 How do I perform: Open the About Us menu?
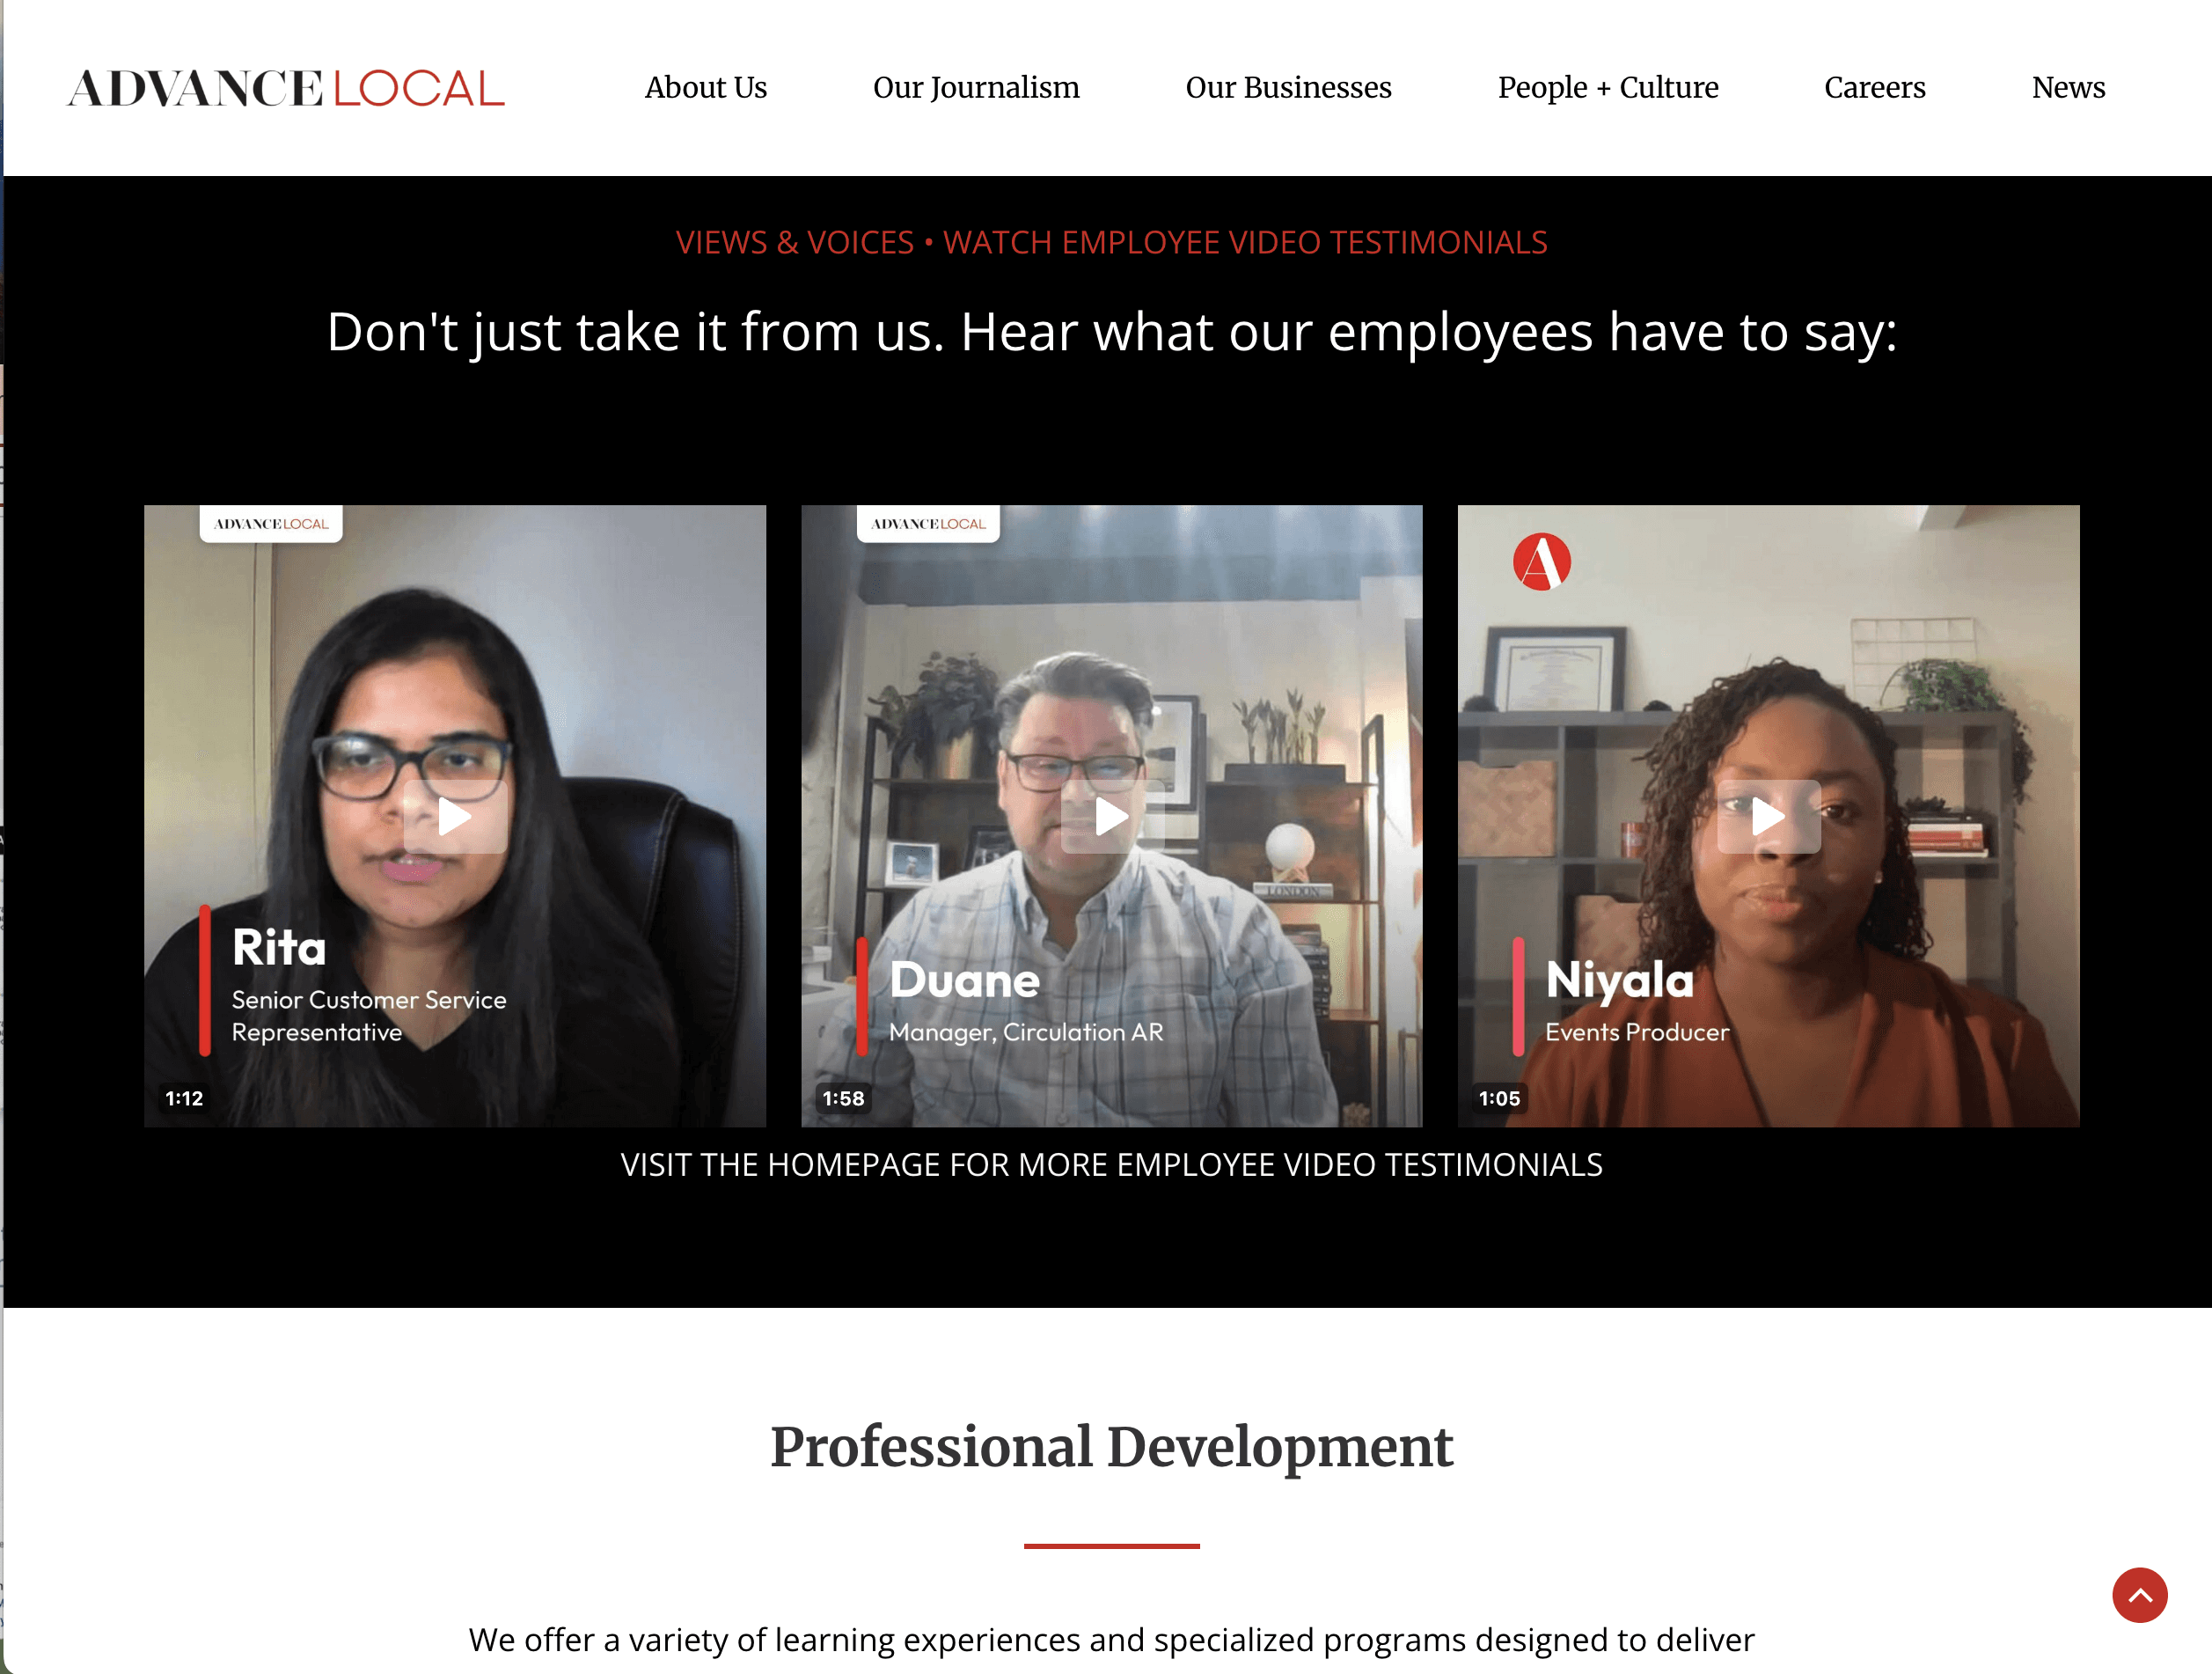tap(706, 88)
